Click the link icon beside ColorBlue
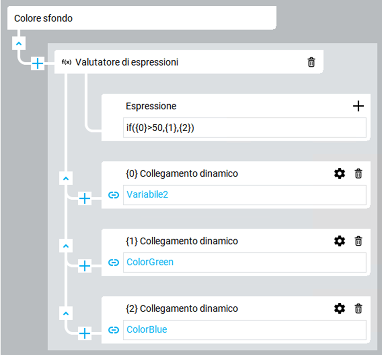382x355 pixels. coord(113,330)
